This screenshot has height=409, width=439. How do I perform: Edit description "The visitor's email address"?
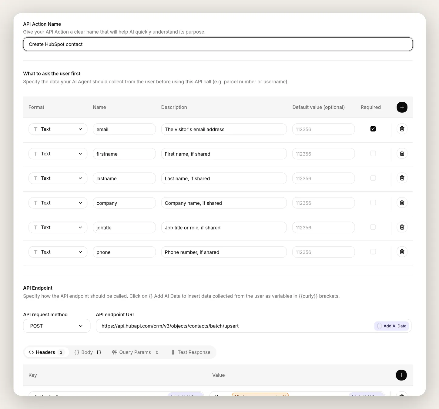(x=224, y=129)
